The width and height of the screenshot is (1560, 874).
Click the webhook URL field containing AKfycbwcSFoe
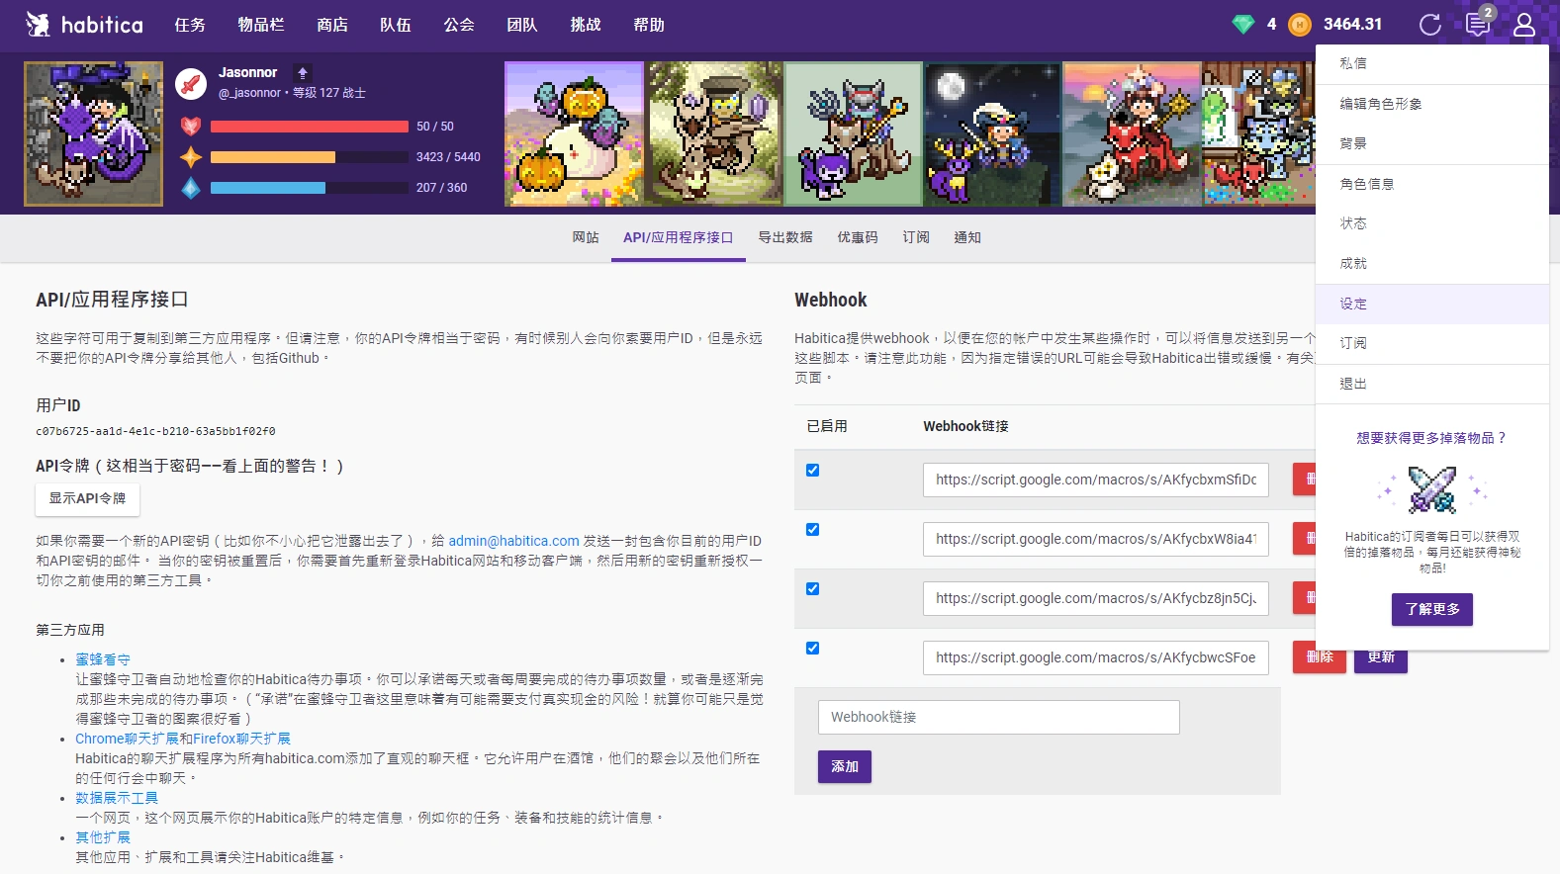(x=1096, y=657)
